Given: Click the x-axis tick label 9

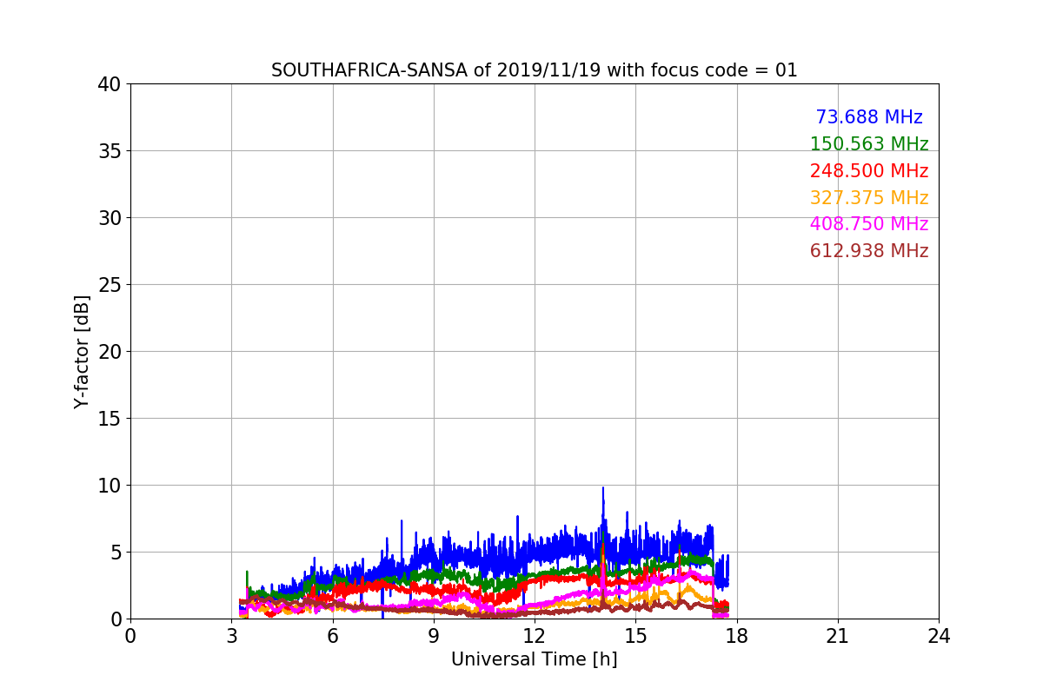Looking at the screenshot, I should point(434,636).
